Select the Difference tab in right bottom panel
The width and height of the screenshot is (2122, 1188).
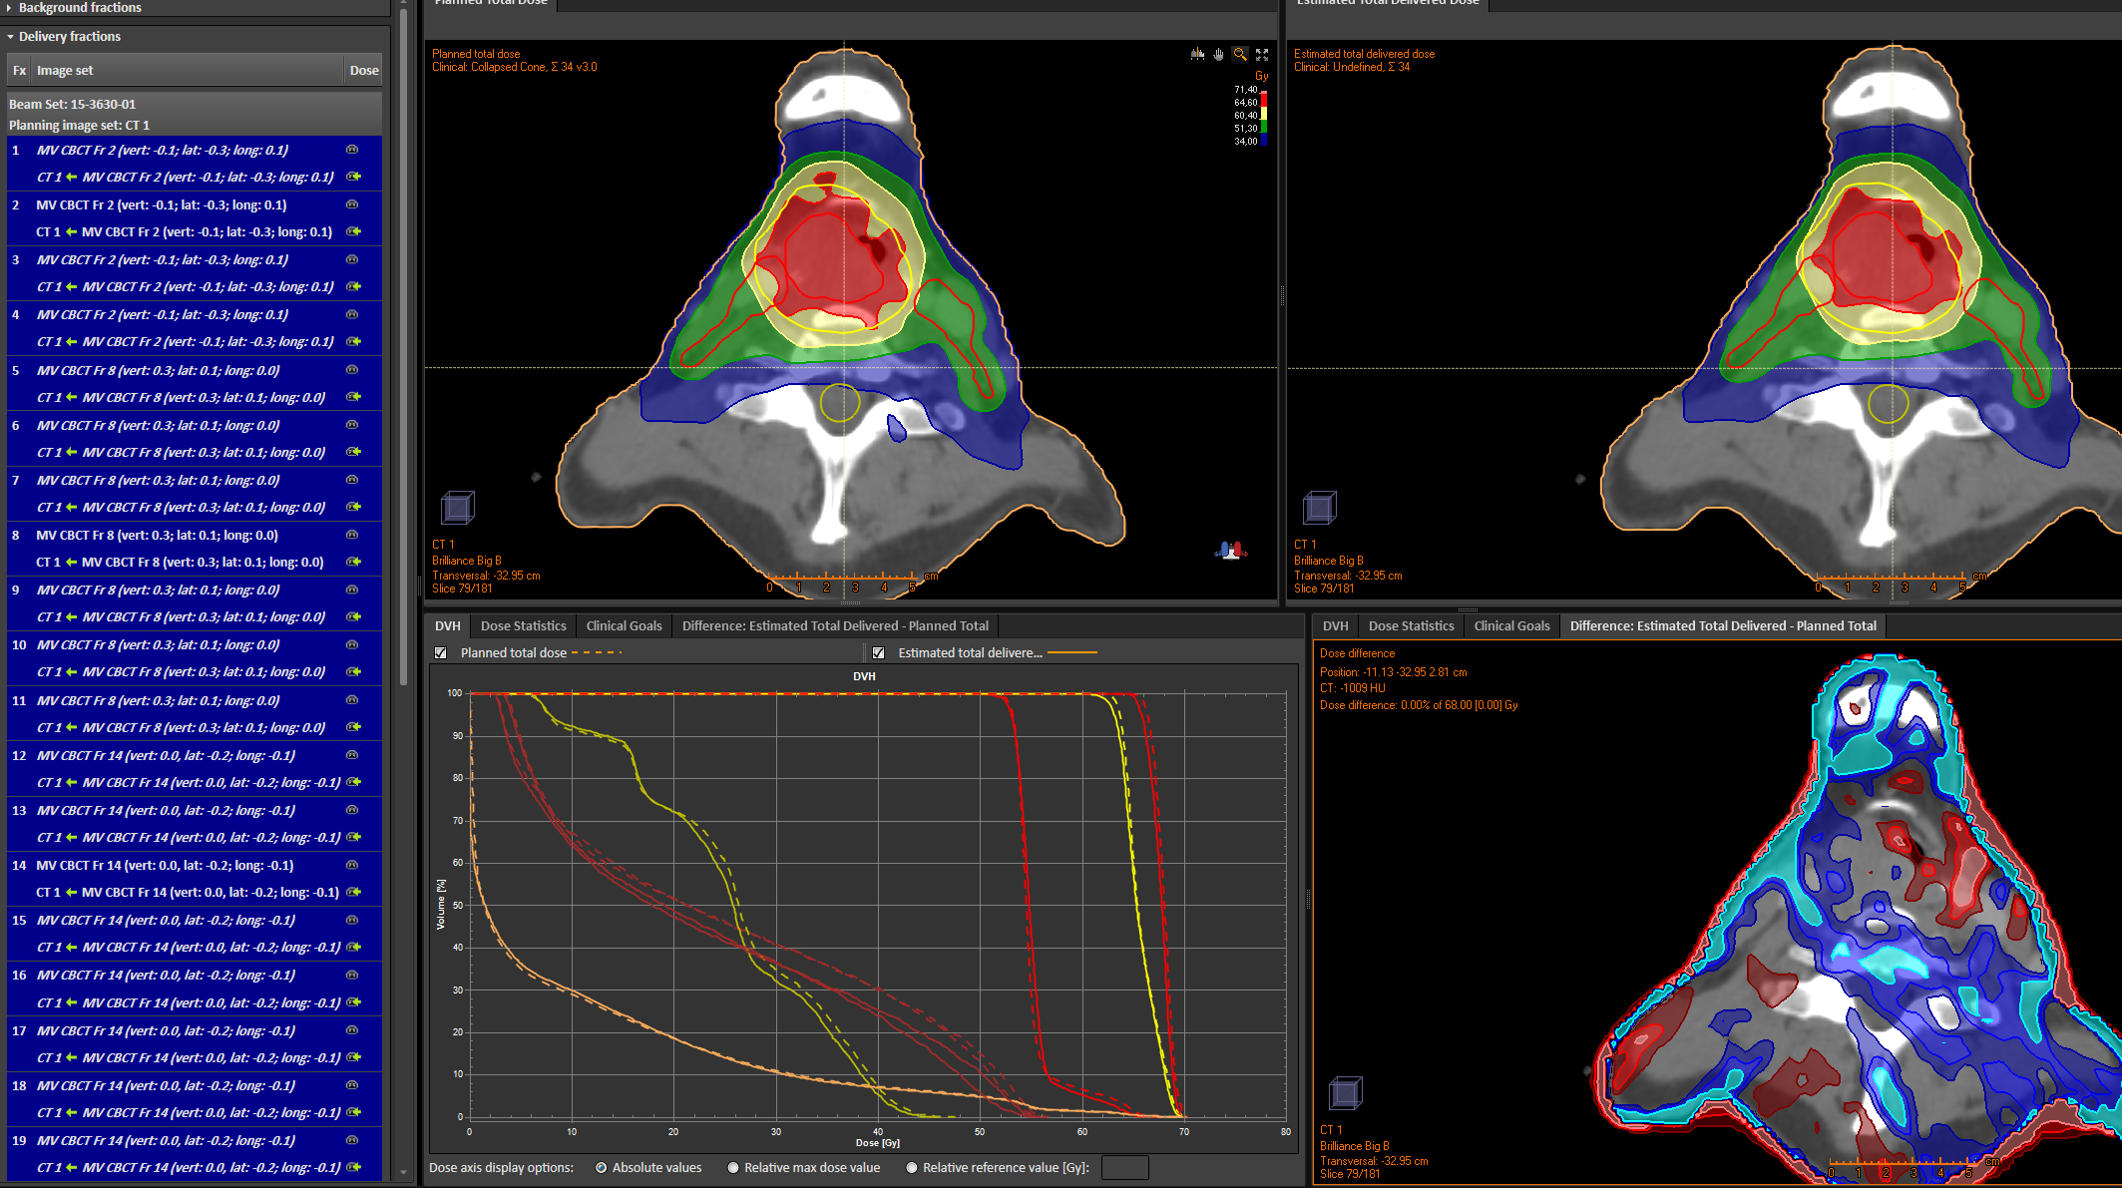click(1723, 626)
